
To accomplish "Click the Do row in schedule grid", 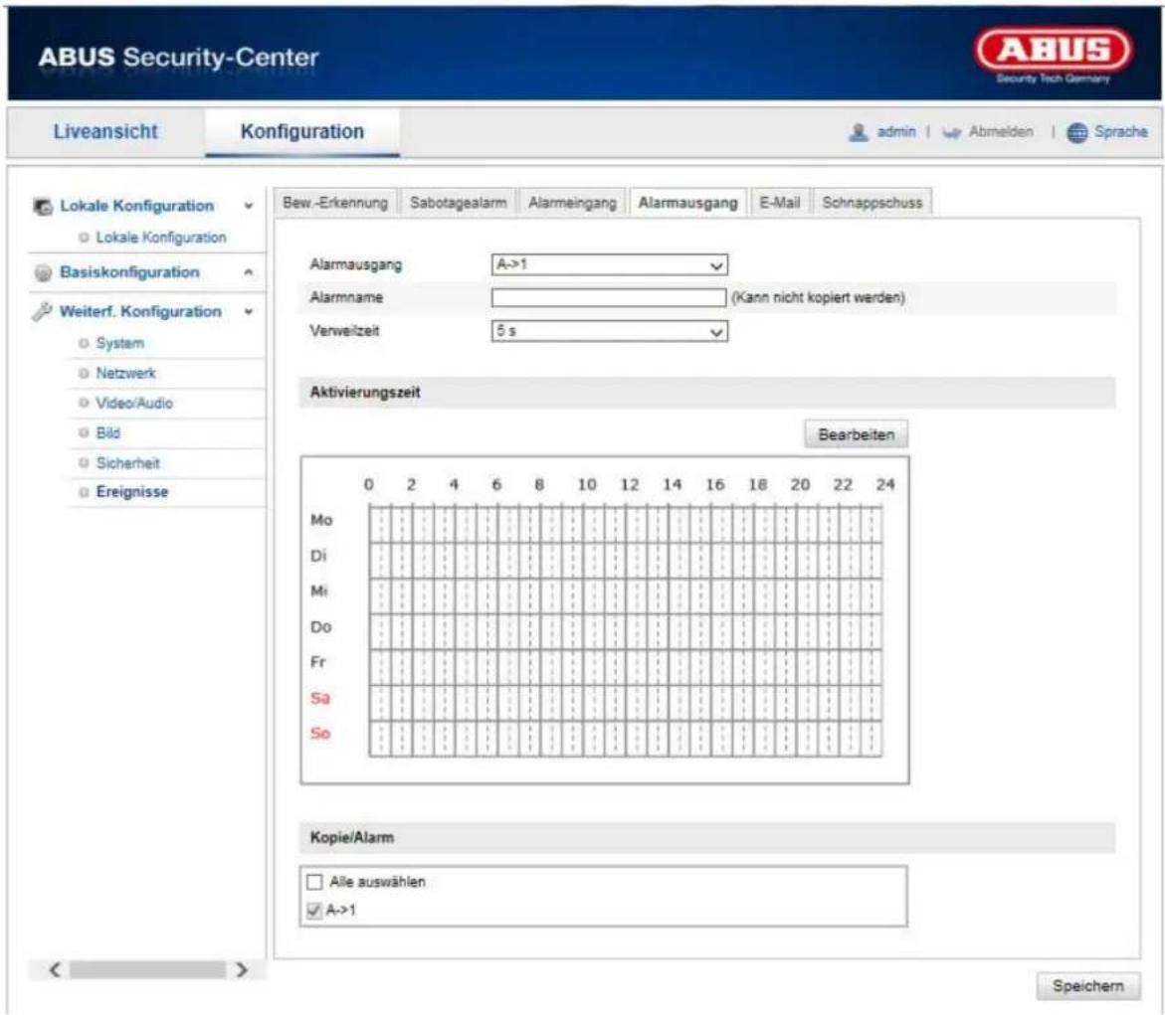I will pyautogui.click(x=626, y=630).
